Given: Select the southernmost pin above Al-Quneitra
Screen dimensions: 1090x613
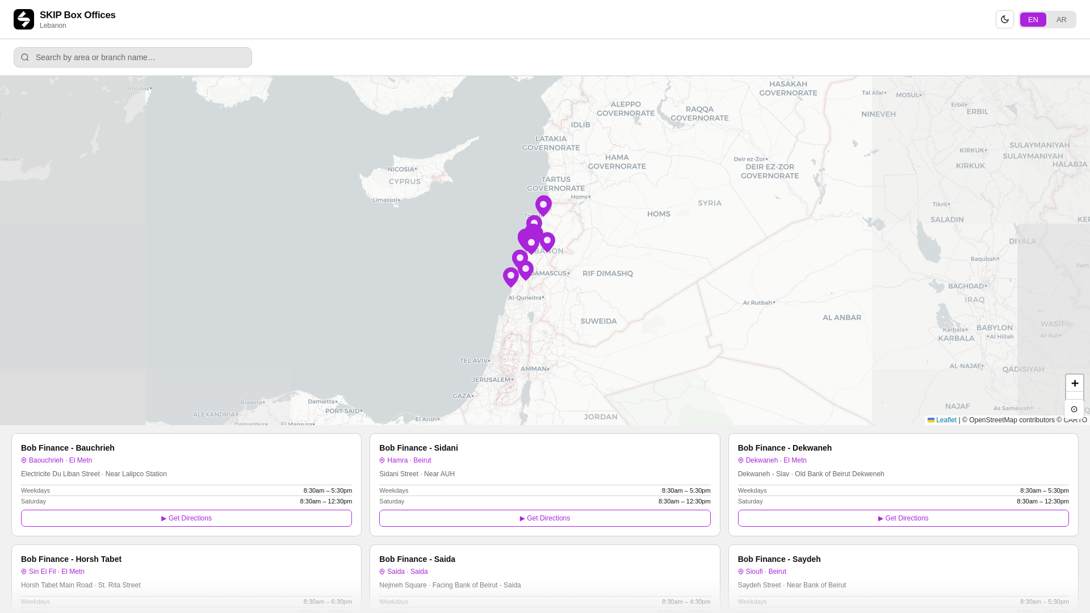Looking at the screenshot, I should tap(510, 277).
